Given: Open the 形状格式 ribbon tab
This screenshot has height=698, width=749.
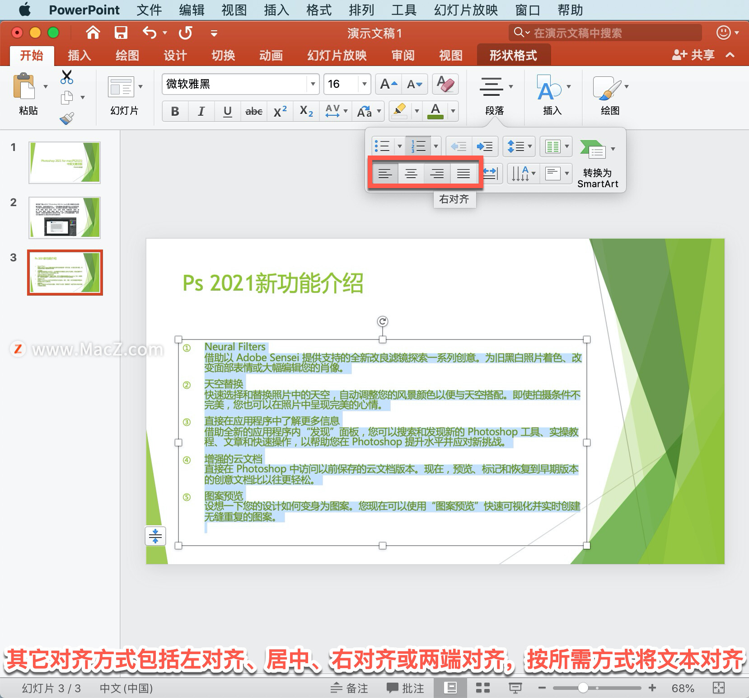Looking at the screenshot, I should point(513,56).
